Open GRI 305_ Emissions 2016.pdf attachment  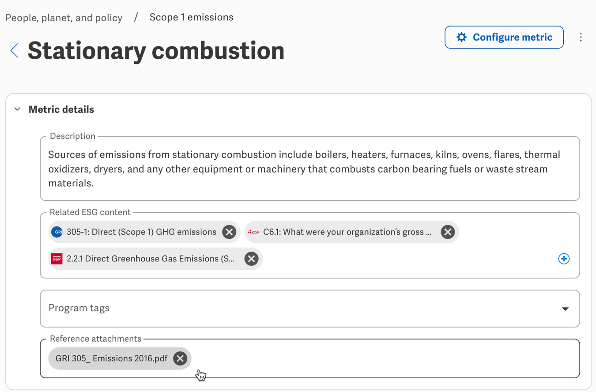pyautogui.click(x=111, y=358)
